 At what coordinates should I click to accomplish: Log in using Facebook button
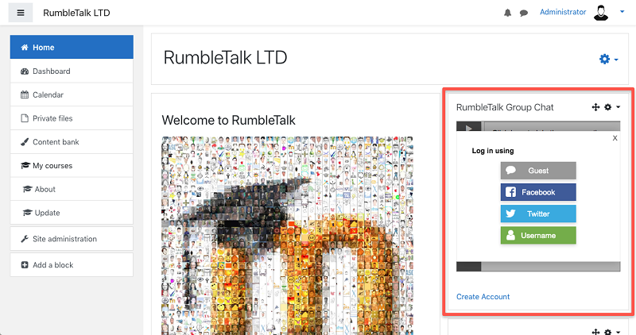coord(538,192)
